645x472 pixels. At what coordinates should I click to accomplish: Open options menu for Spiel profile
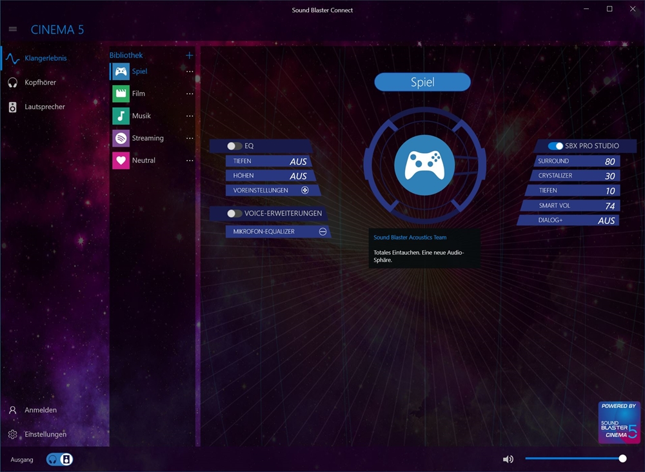point(190,71)
